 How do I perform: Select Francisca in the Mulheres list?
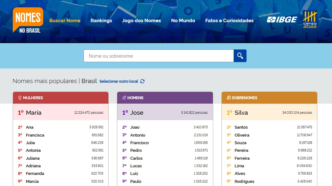(35, 135)
